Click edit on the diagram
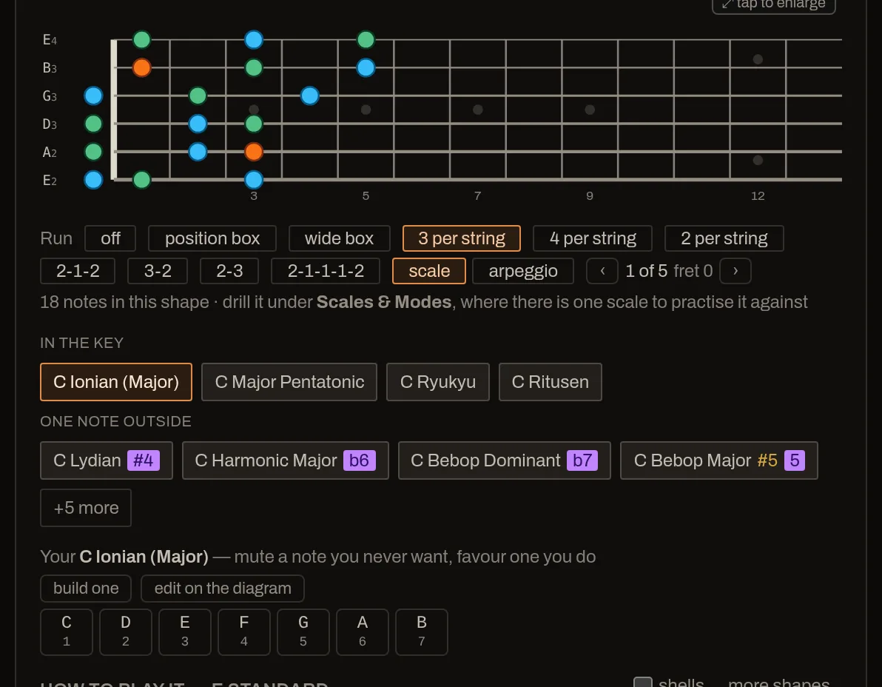 (x=223, y=589)
